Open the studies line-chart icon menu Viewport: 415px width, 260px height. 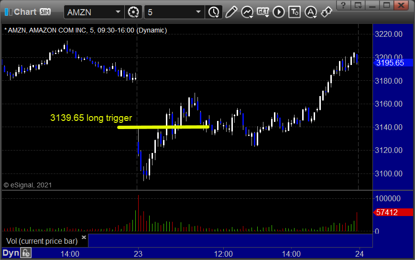click(x=247, y=12)
